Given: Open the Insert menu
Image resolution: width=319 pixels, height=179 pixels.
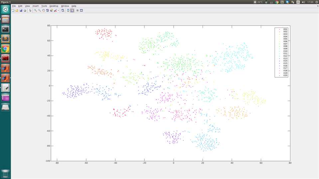Looking at the screenshot, I should [36, 6].
